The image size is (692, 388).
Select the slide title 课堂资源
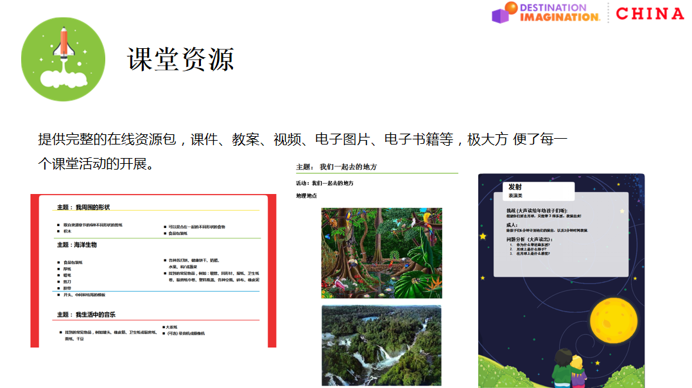(x=180, y=59)
